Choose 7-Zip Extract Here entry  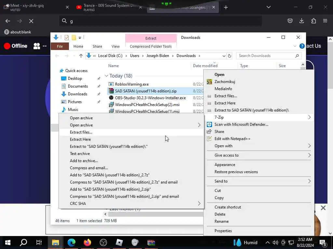[131, 139]
